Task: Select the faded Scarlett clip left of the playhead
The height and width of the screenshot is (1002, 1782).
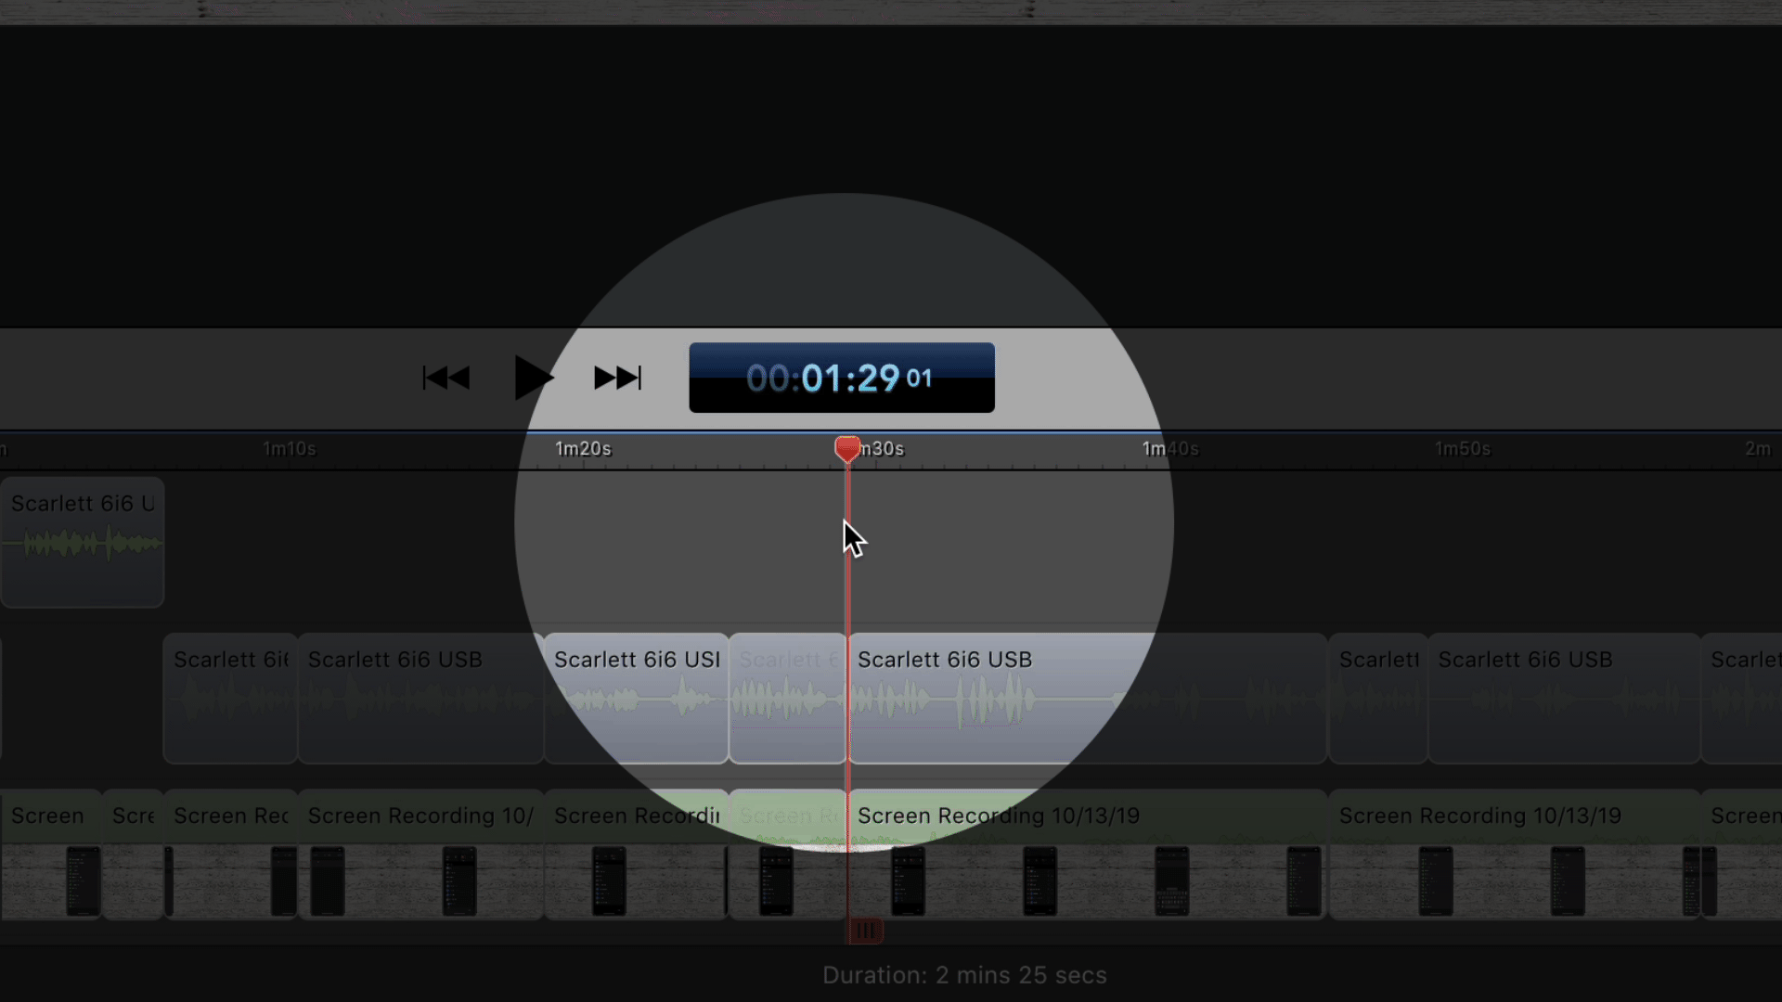Action: tap(787, 698)
